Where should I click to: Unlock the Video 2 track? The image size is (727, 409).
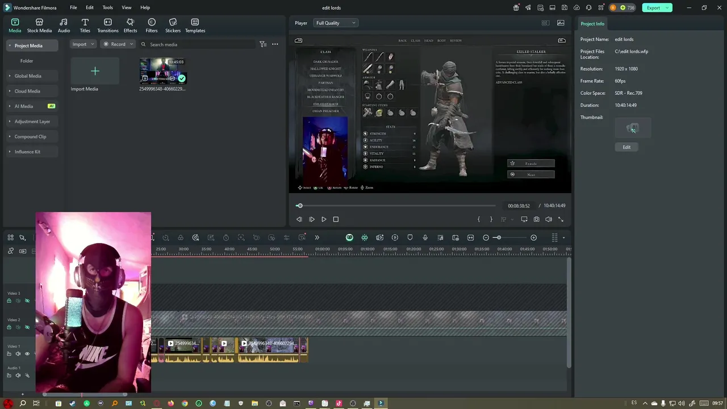click(9, 327)
